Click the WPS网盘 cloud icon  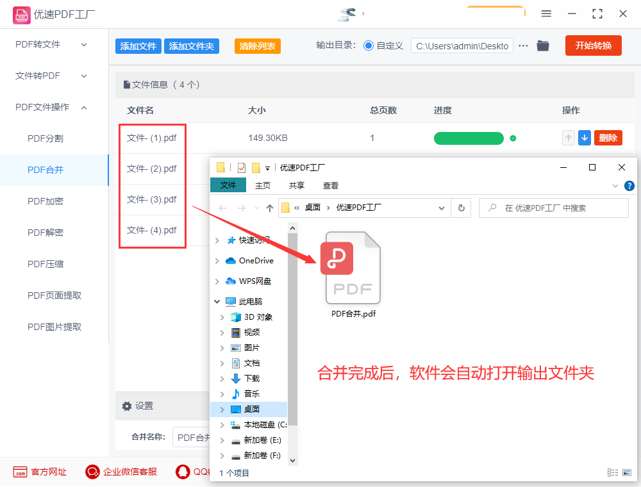[x=231, y=281]
